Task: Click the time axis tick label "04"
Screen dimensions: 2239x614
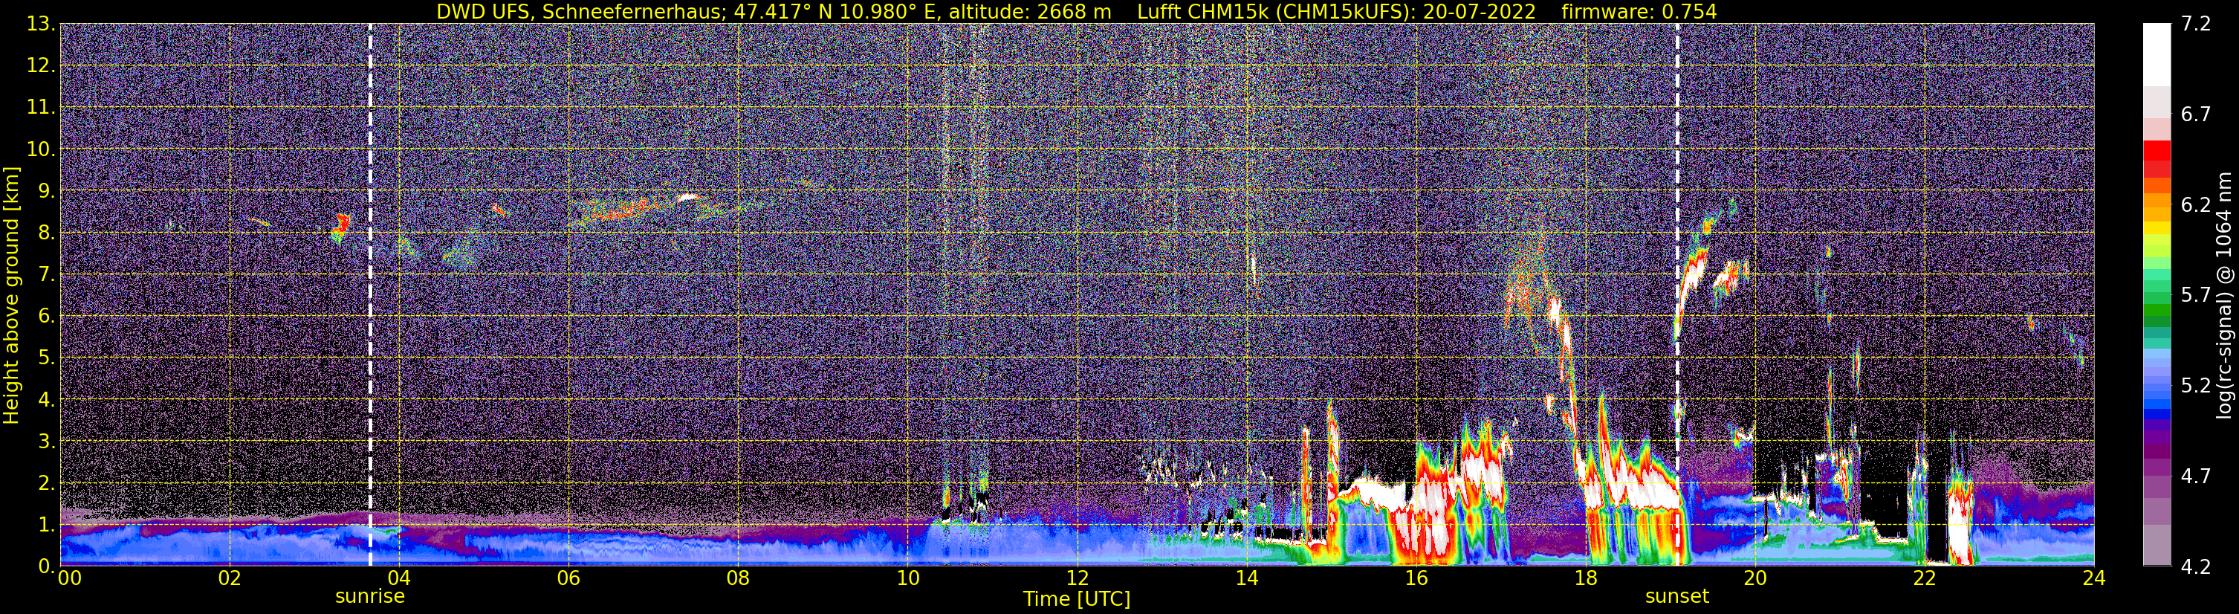Action: pos(399,578)
